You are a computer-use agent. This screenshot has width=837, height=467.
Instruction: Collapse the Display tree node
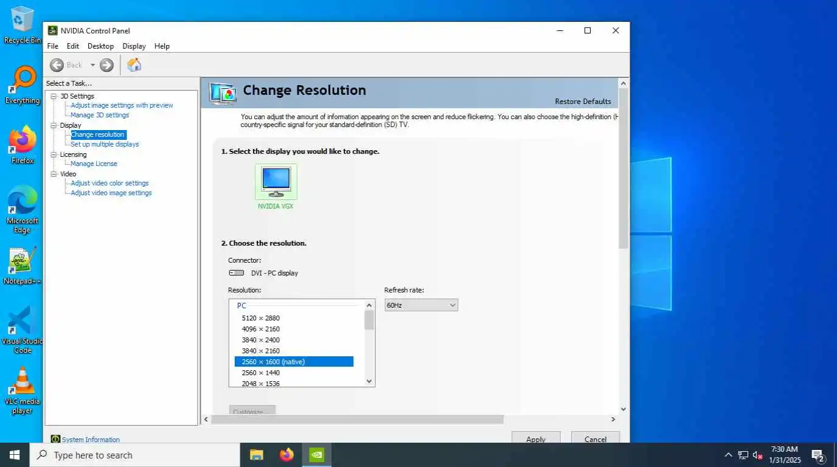[x=54, y=125]
